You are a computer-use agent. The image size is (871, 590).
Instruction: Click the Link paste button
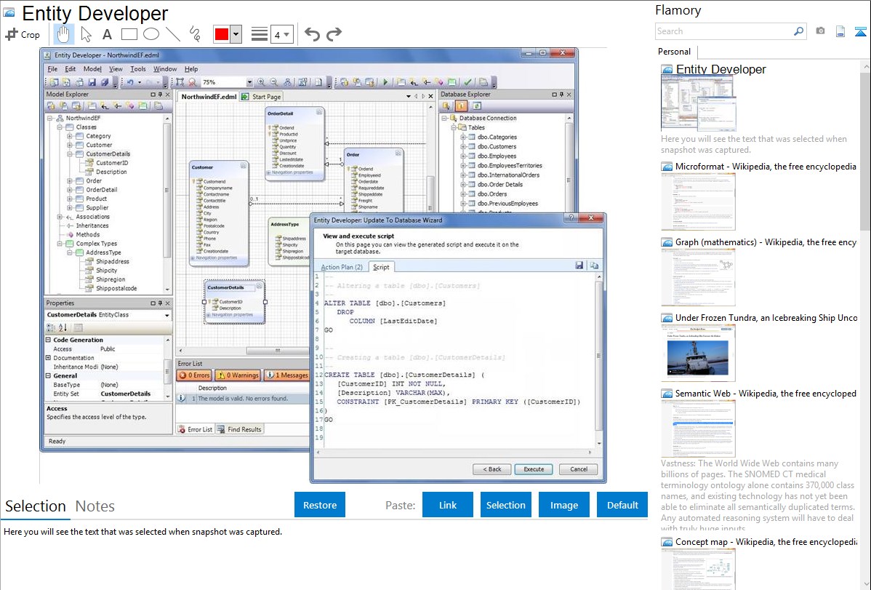coord(448,505)
